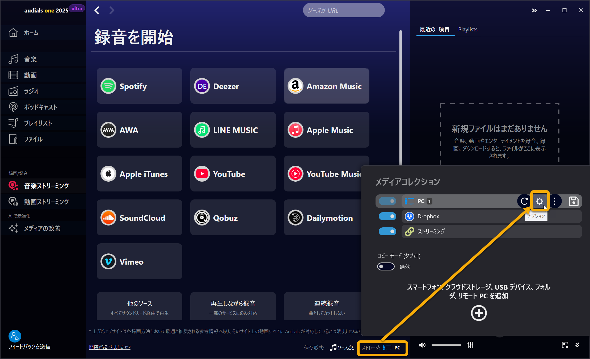590x359 pixels.
Task: Switch to the 最近の項目 tab
Action: point(435,30)
